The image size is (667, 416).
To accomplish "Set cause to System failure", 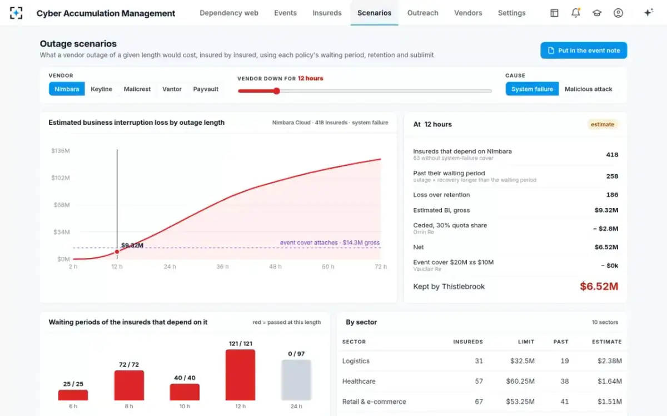I will pos(532,89).
